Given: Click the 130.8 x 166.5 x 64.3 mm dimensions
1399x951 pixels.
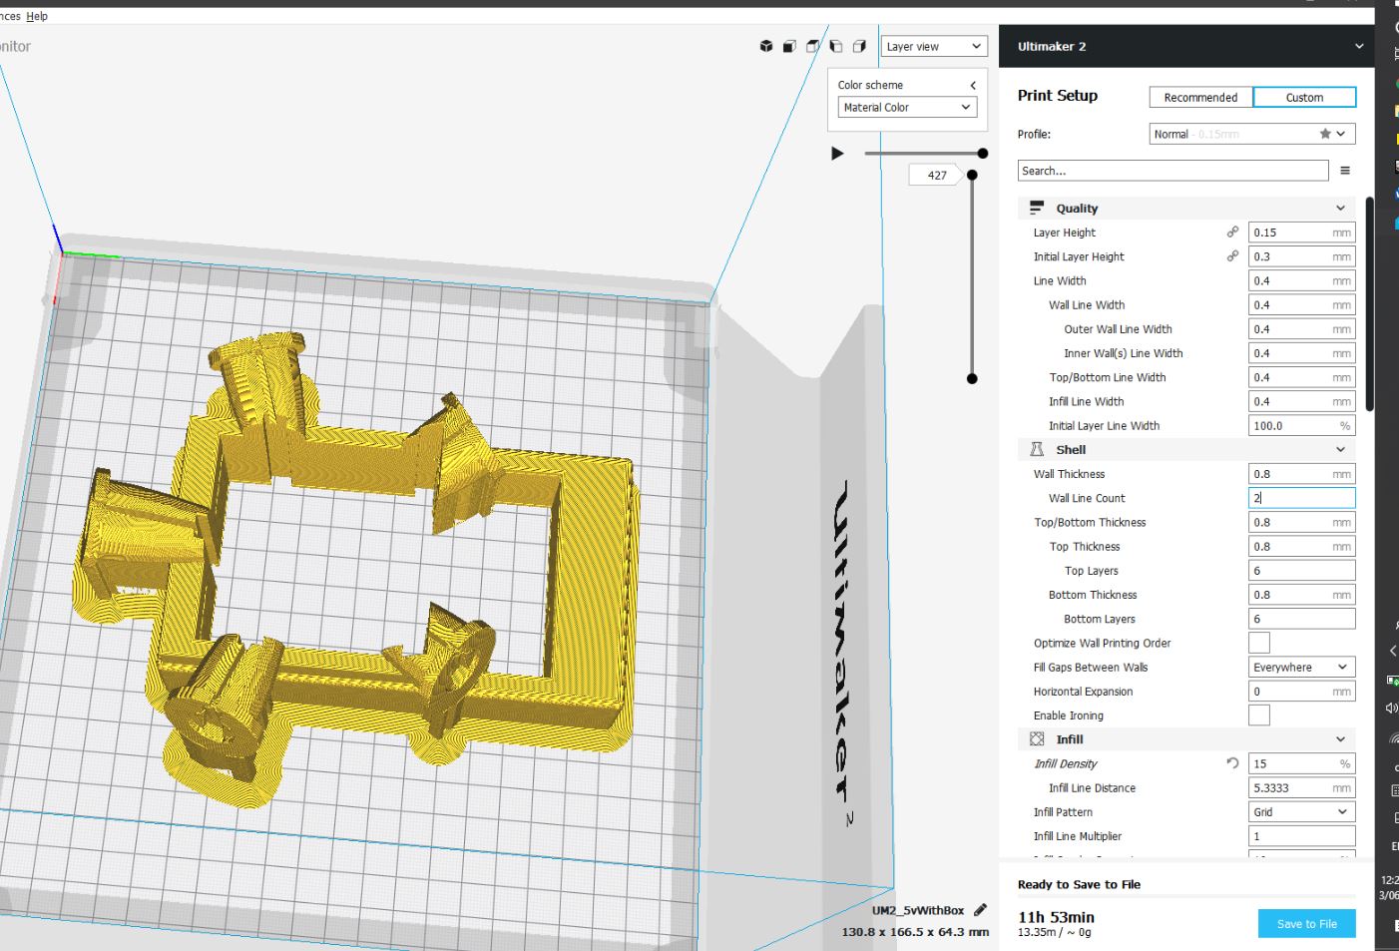Looking at the screenshot, I should (x=915, y=932).
